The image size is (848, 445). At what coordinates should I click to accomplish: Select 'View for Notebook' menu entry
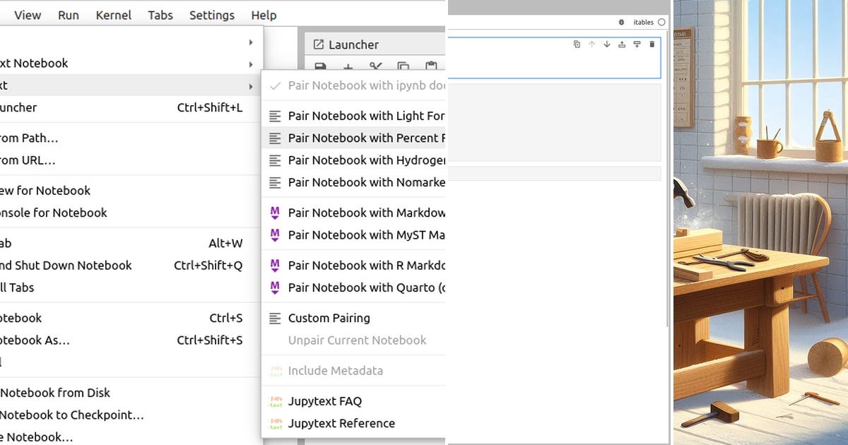coord(131,191)
